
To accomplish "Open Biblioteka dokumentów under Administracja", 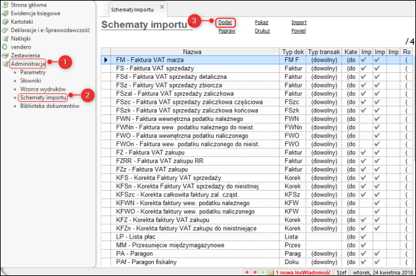I will point(49,106).
